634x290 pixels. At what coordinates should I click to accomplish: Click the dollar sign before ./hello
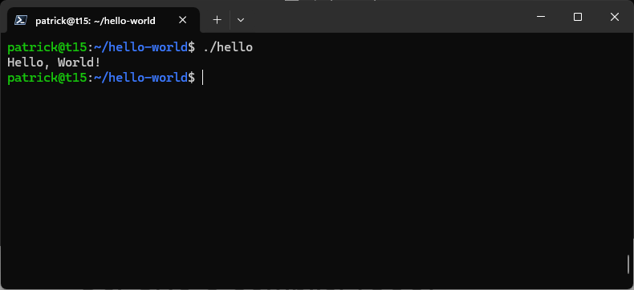pos(192,47)
